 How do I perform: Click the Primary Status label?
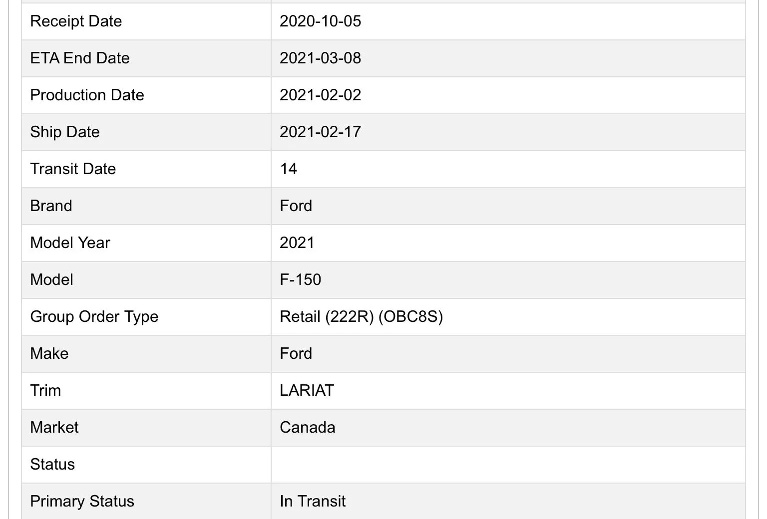pyautogui.click(x=82, y=502)
